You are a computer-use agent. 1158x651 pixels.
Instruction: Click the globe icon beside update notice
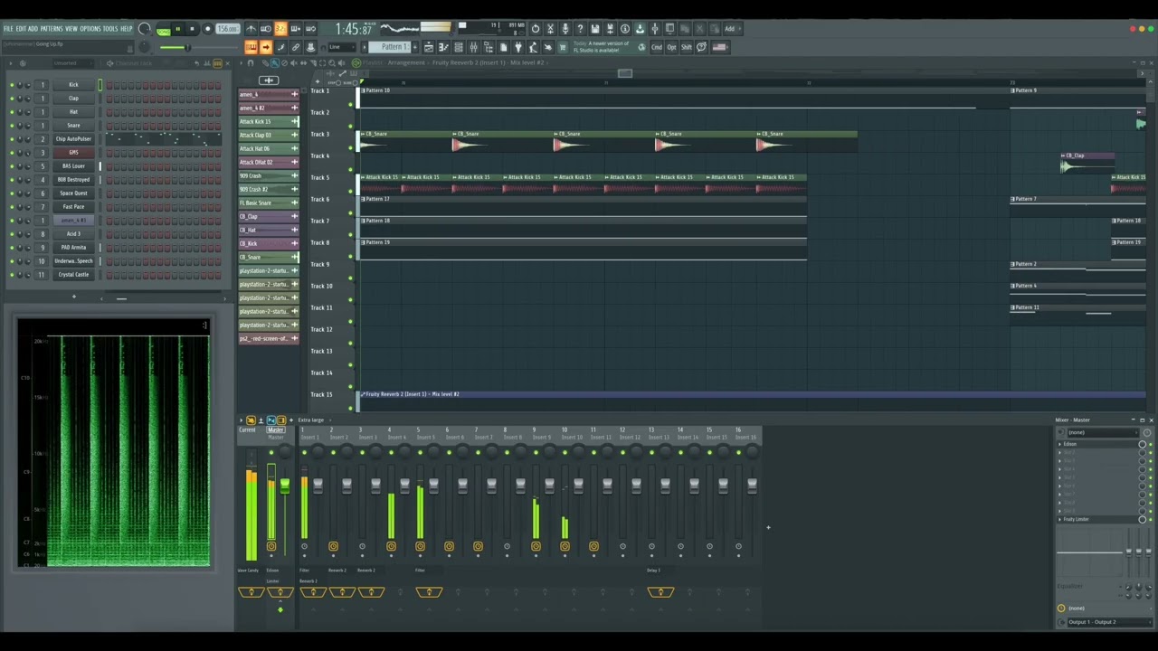pyautogui.click(x=641, y=47)
